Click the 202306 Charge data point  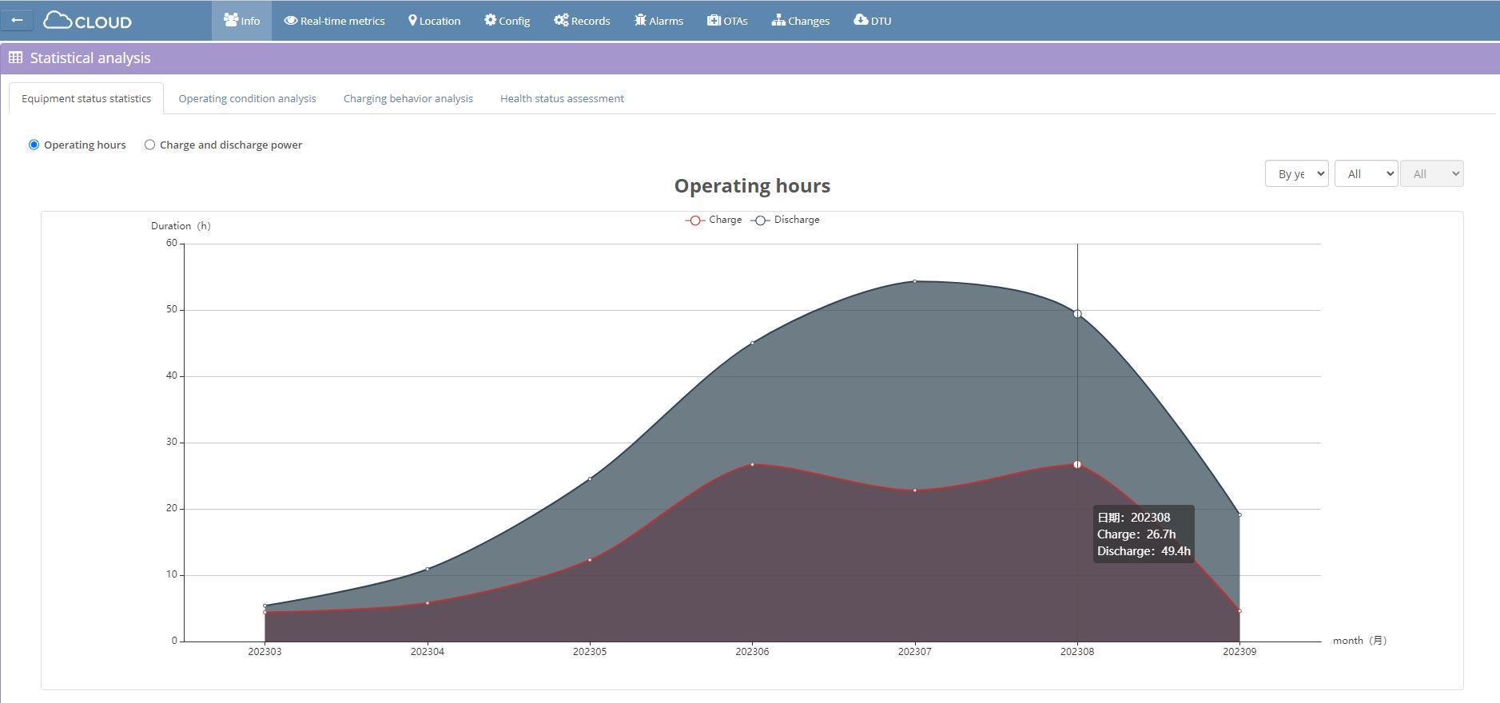point(752,464)
